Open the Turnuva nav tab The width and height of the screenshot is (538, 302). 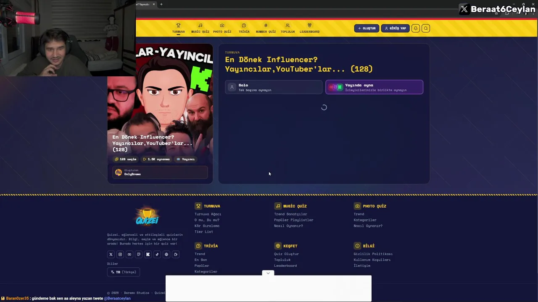click(x=178, y=28)
